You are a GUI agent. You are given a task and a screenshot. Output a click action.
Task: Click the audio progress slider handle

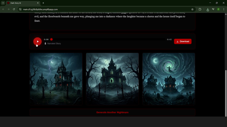(51, 39)
